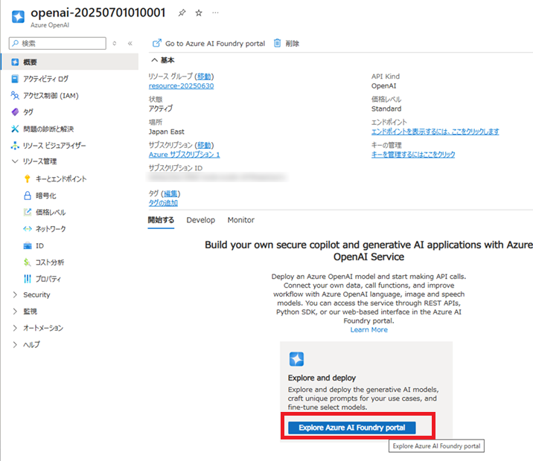Screen dimensions: 533x461
Task: Click the ネットワーク icon
Action: tap(28, 229)
